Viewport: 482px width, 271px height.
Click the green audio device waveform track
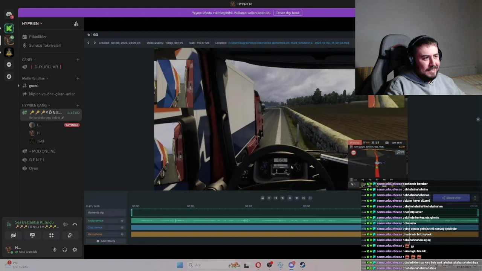click(x=305, y=221)
